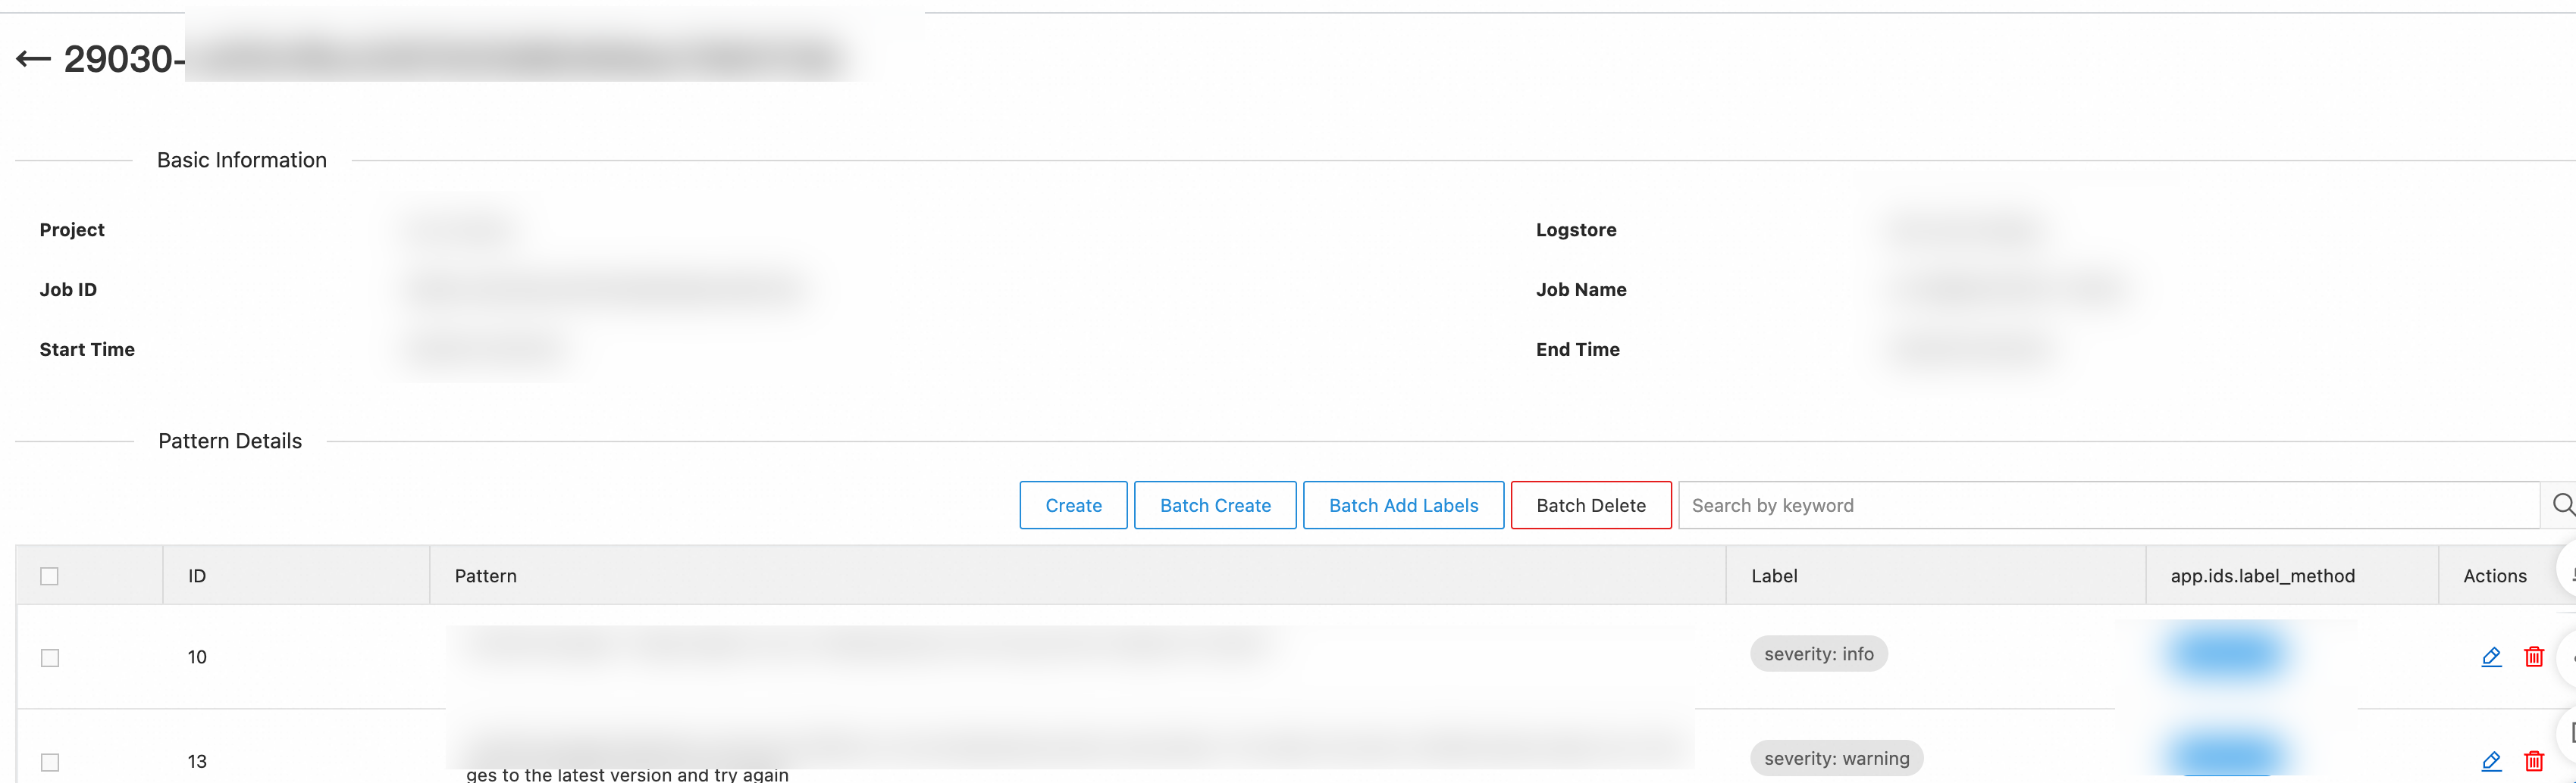Image resolution: width=2576 pixels, height=783 pixels.
Task: Click the Project field label
Action: coord(72,229)
